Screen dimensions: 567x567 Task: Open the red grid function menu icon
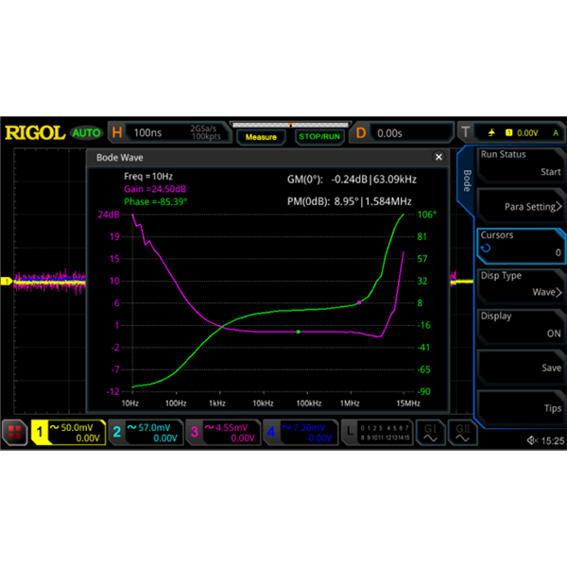(15, 432)
